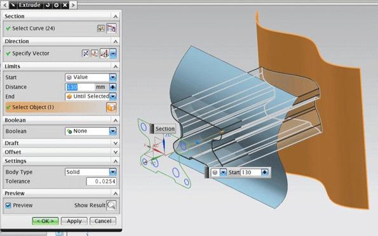
Task: Open the Body Type Solid dropdown
Action: pyautogui.click(x=112, y=172)
